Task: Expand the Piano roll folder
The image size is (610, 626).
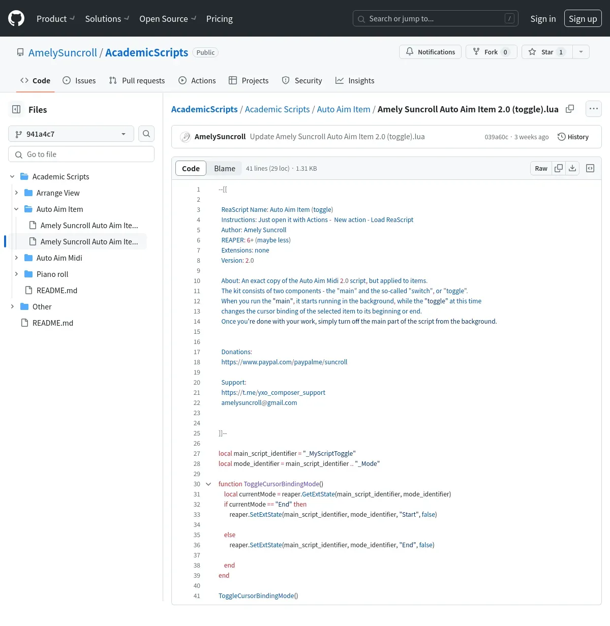Action: [16, 274]
